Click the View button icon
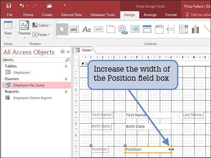Screen dimensions: 211x158 click(x=8, y=25)
